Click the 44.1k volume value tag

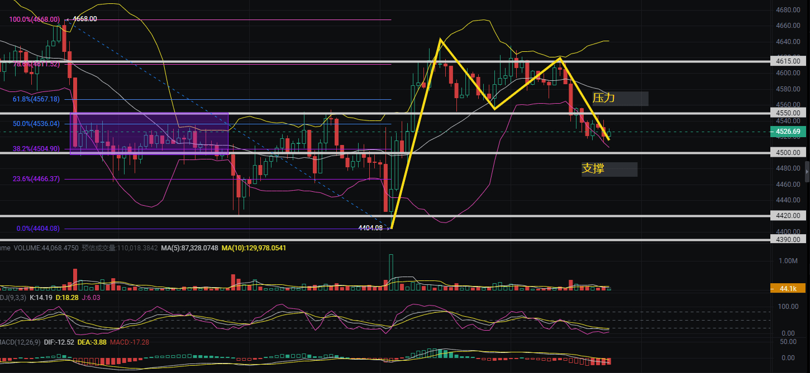coord(788,288)
